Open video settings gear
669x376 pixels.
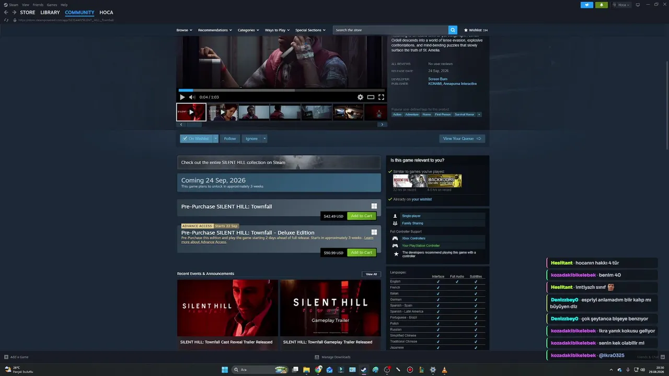point(360,97)
